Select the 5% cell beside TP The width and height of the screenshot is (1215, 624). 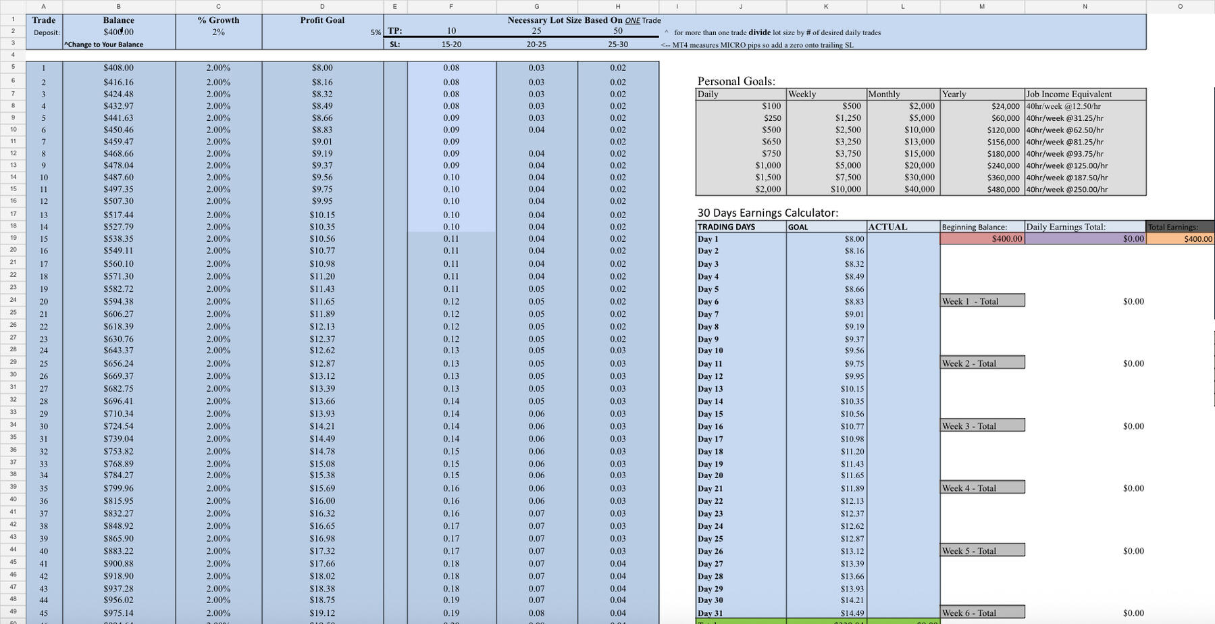point(376,32)
